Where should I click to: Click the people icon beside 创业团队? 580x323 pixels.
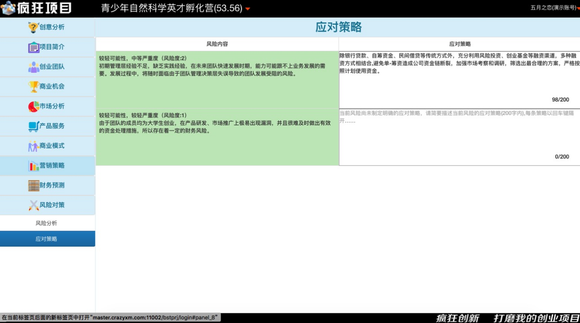coord(33,67)
